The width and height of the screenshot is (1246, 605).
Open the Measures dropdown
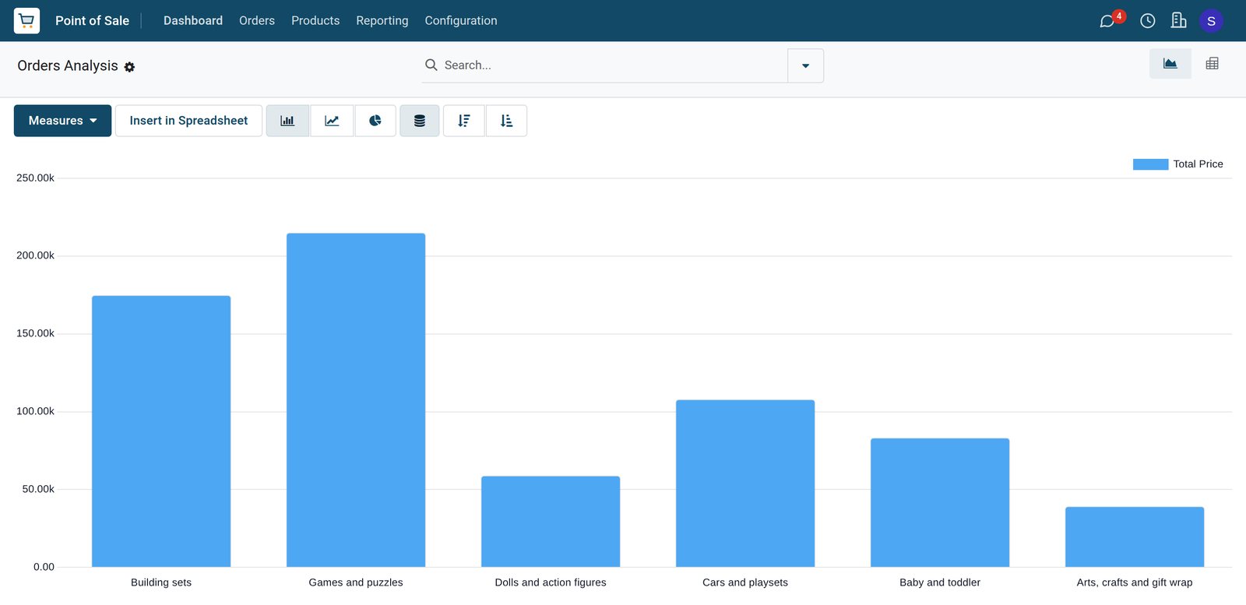click(x=62, y=121)
